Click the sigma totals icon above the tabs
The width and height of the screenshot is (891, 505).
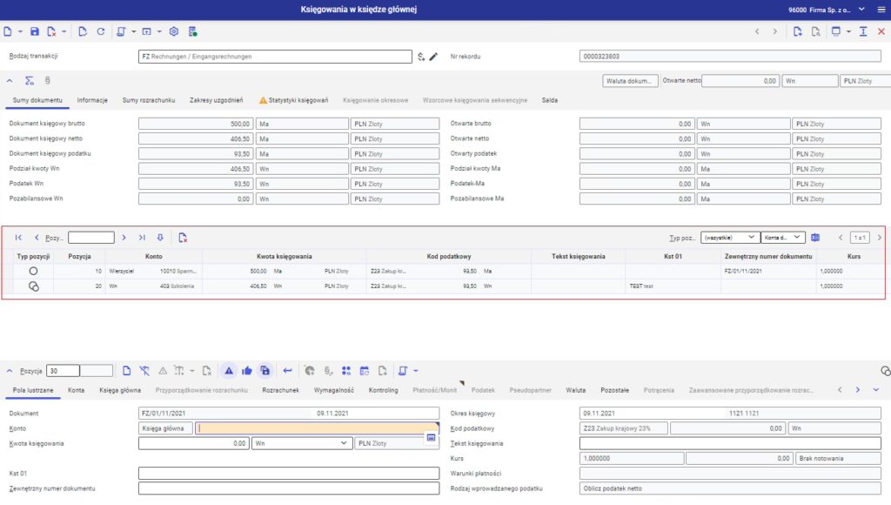click(30, 81)
